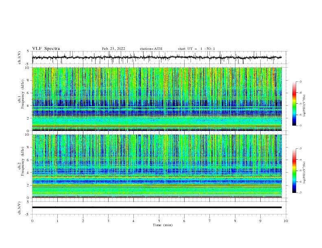The height and width of the screenshot is (248, 322).
Task: Click upper colorbar "log(PSD)(V²/Hz)" label
Action: (305, 106)
